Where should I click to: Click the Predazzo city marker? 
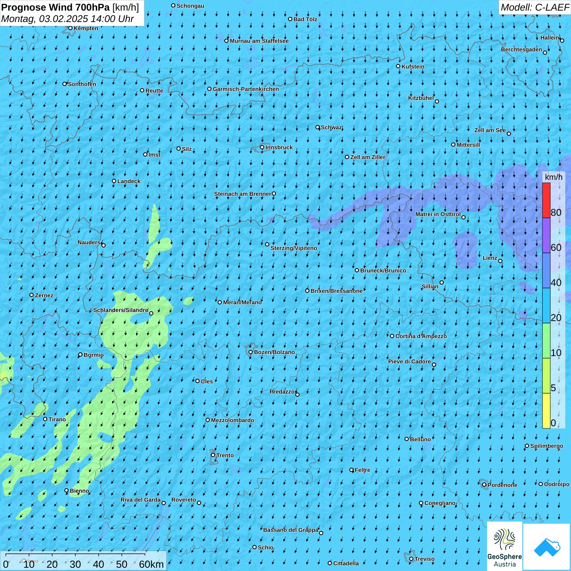point(297,394)
